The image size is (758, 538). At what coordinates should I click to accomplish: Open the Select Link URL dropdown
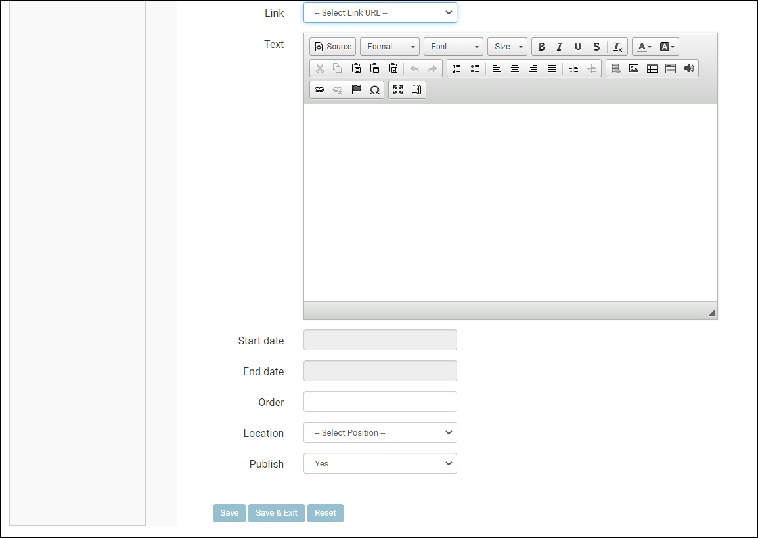click(x=380, y=12)
